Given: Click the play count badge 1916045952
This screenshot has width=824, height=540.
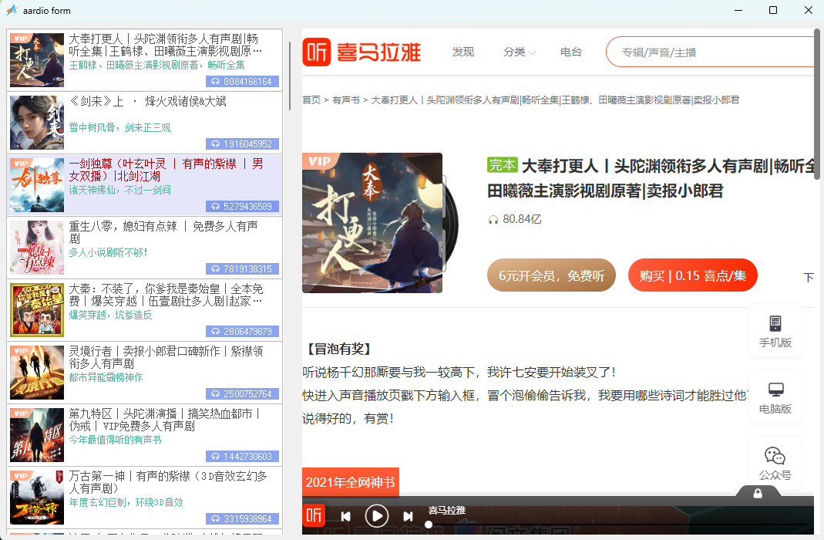Looking at the screenshot, I should pos(242,144).
